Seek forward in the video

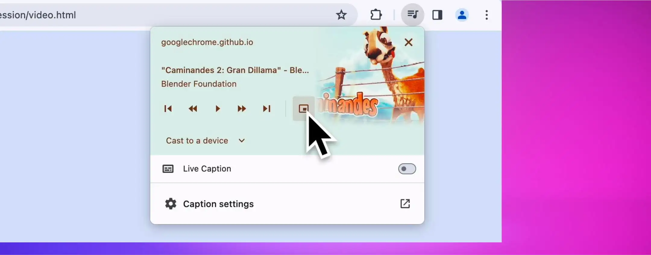242,109
